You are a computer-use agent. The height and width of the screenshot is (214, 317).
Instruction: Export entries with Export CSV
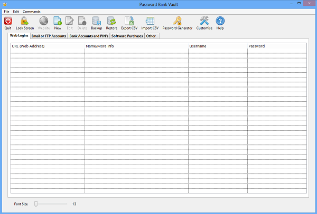tap(129, 21)
